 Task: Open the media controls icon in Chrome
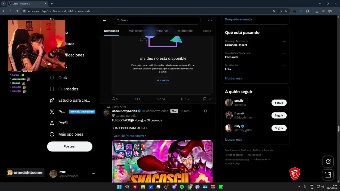tap(323, 11)
